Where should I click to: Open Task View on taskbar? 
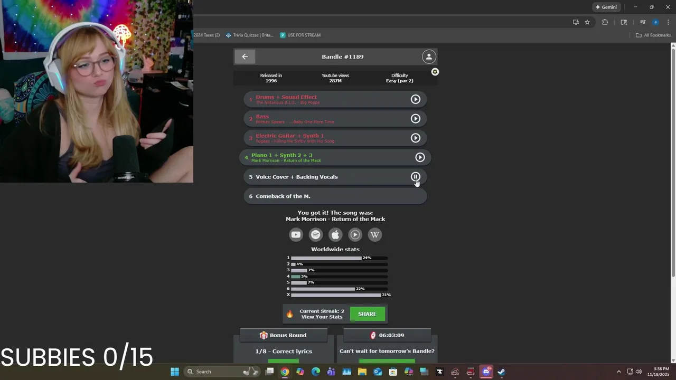coord(269,372)
